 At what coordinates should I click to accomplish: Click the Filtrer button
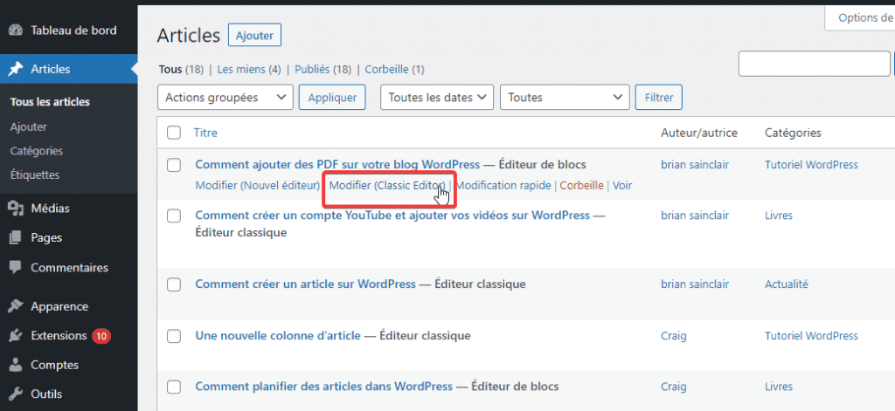click(659, 98)
